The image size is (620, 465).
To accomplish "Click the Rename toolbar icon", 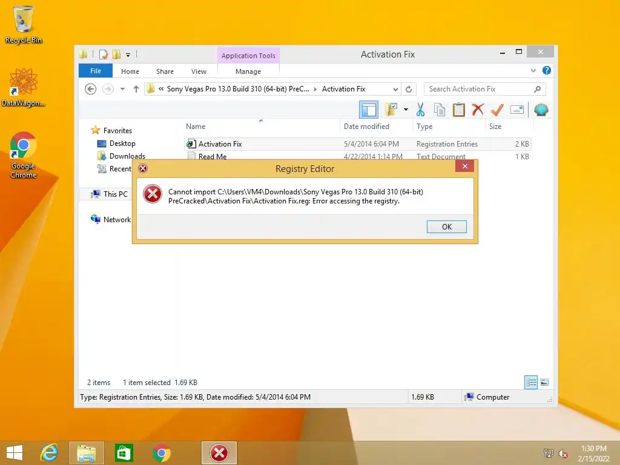I will tap(517, 110).
